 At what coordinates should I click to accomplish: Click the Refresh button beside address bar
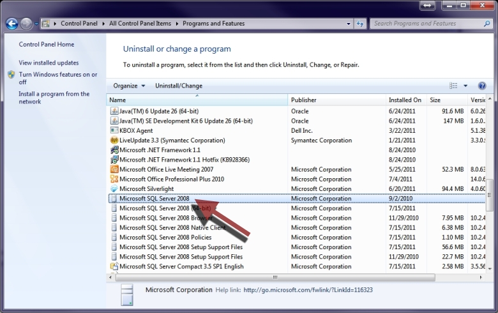pyautogui.click(x=360, y=24)
